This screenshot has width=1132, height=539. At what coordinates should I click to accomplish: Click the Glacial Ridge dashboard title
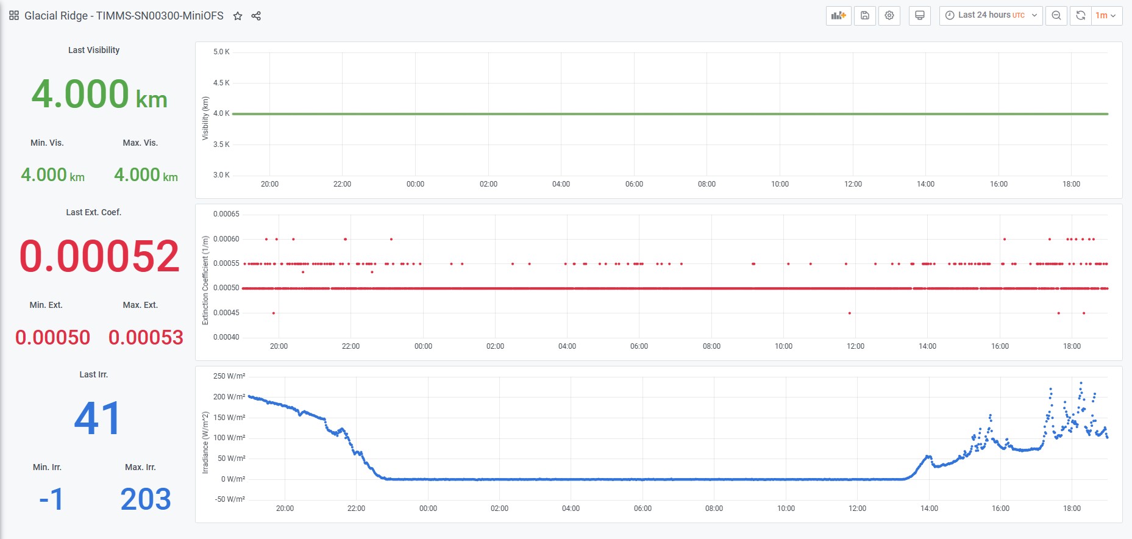point(124,16)
